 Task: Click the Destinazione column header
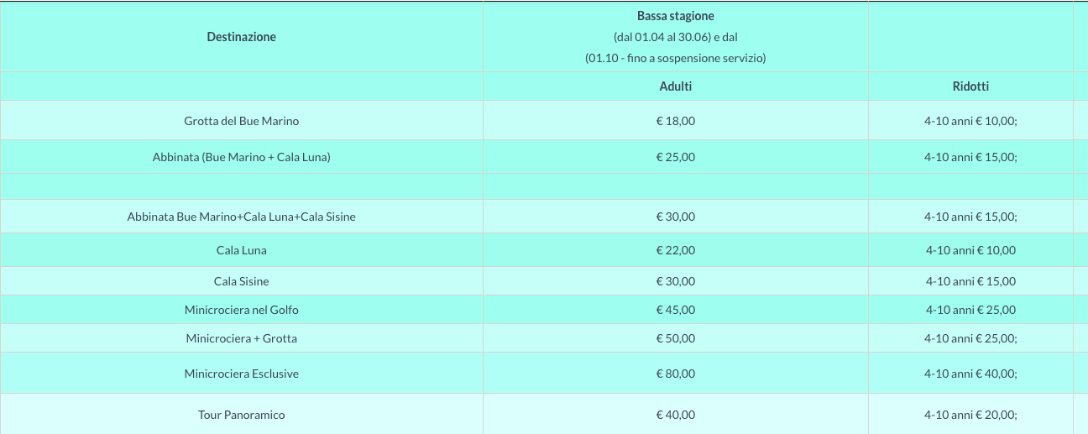pyautogui.click(x=241, y=37)
